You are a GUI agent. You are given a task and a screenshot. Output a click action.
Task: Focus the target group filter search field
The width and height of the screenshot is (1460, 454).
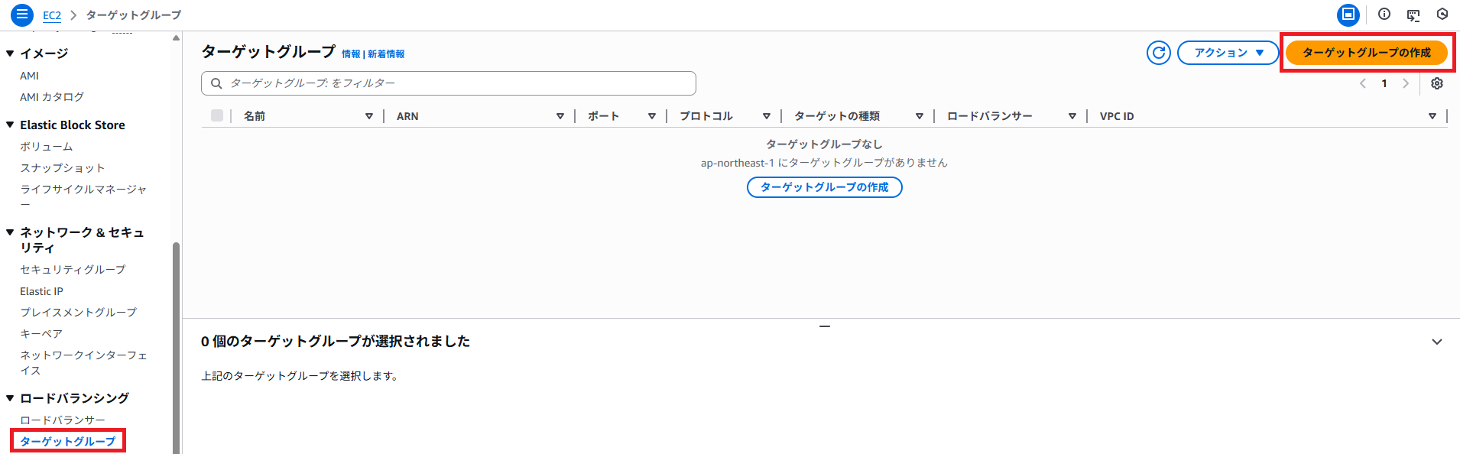pyautogui.click(x=459, y=83)
